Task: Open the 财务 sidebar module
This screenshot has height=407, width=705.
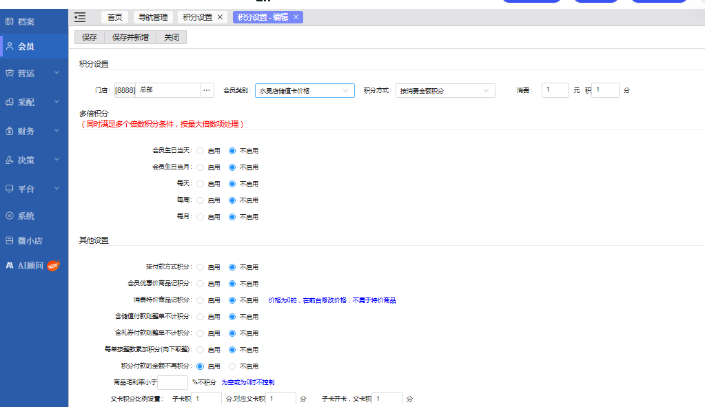Action: [34, 131]
